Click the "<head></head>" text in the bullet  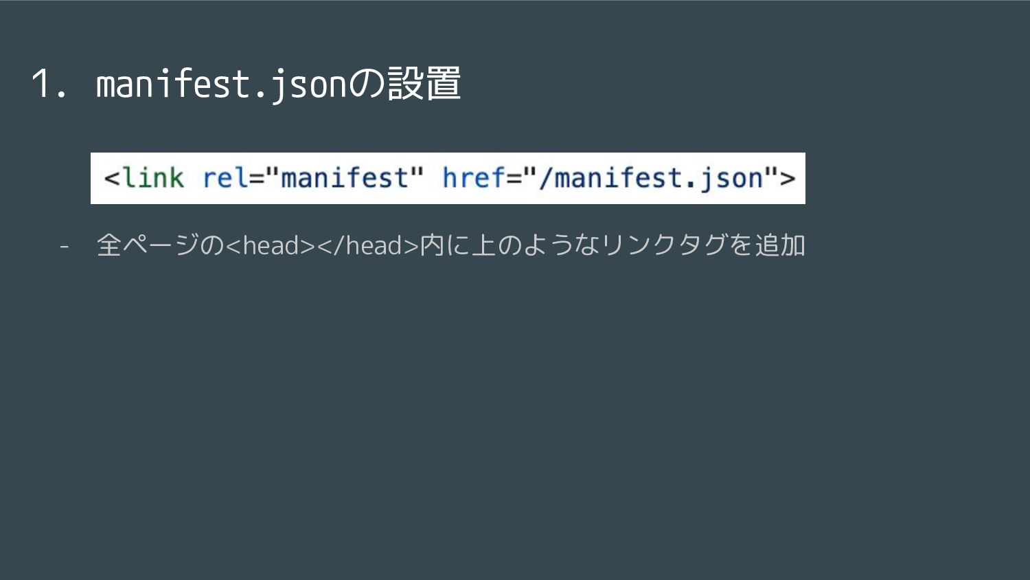pos(322,245)
